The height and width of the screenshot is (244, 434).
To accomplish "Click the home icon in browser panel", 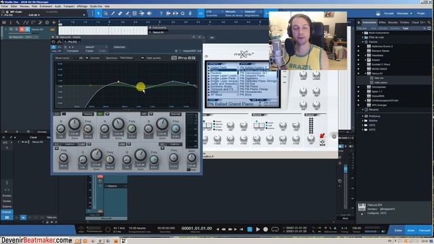I will tap(359, 22).
